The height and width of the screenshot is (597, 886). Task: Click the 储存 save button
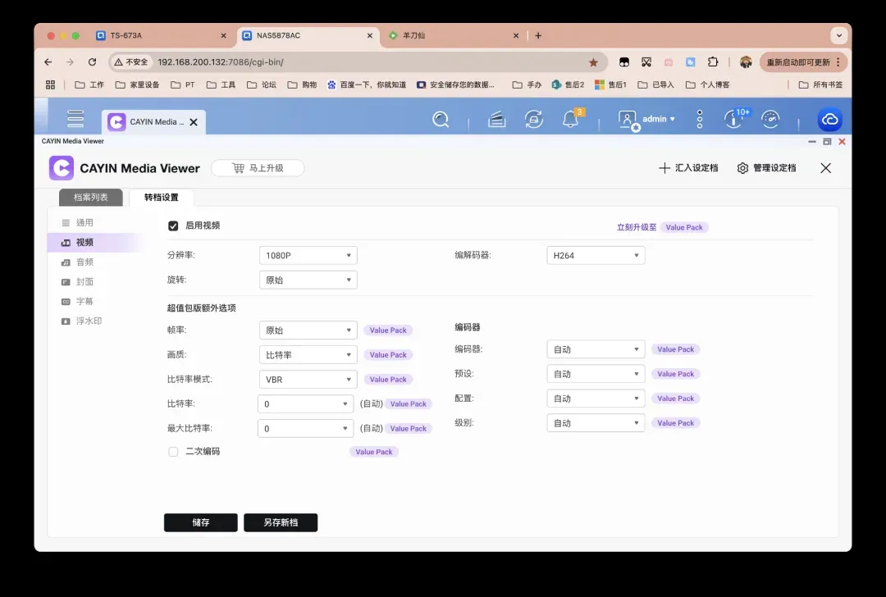201,522
